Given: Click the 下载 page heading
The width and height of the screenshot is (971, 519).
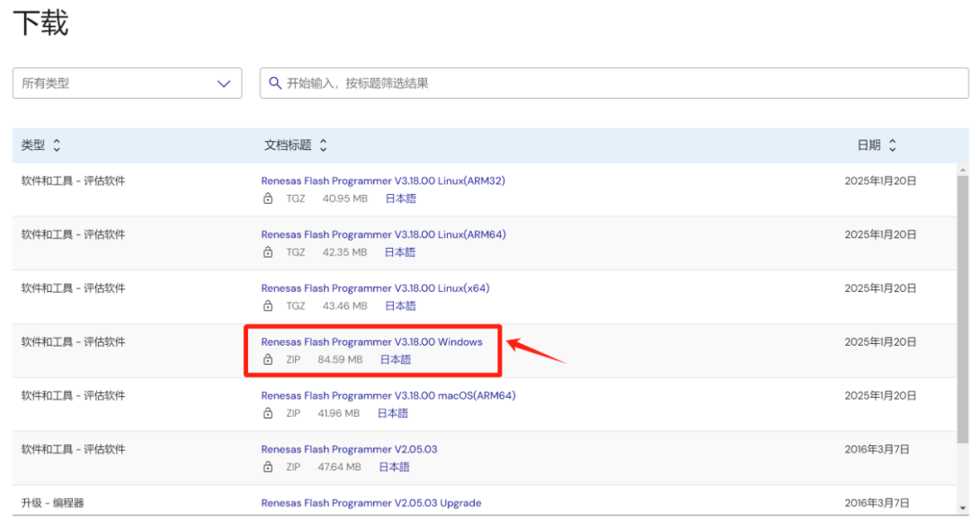Looking at the screenshot, I should pyautogui.click(x=40, y=23).
